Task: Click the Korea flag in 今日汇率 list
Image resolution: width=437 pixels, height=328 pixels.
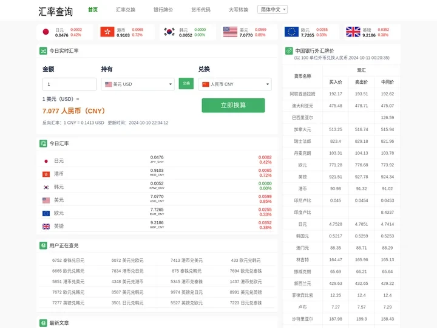Action: [46, 187]
